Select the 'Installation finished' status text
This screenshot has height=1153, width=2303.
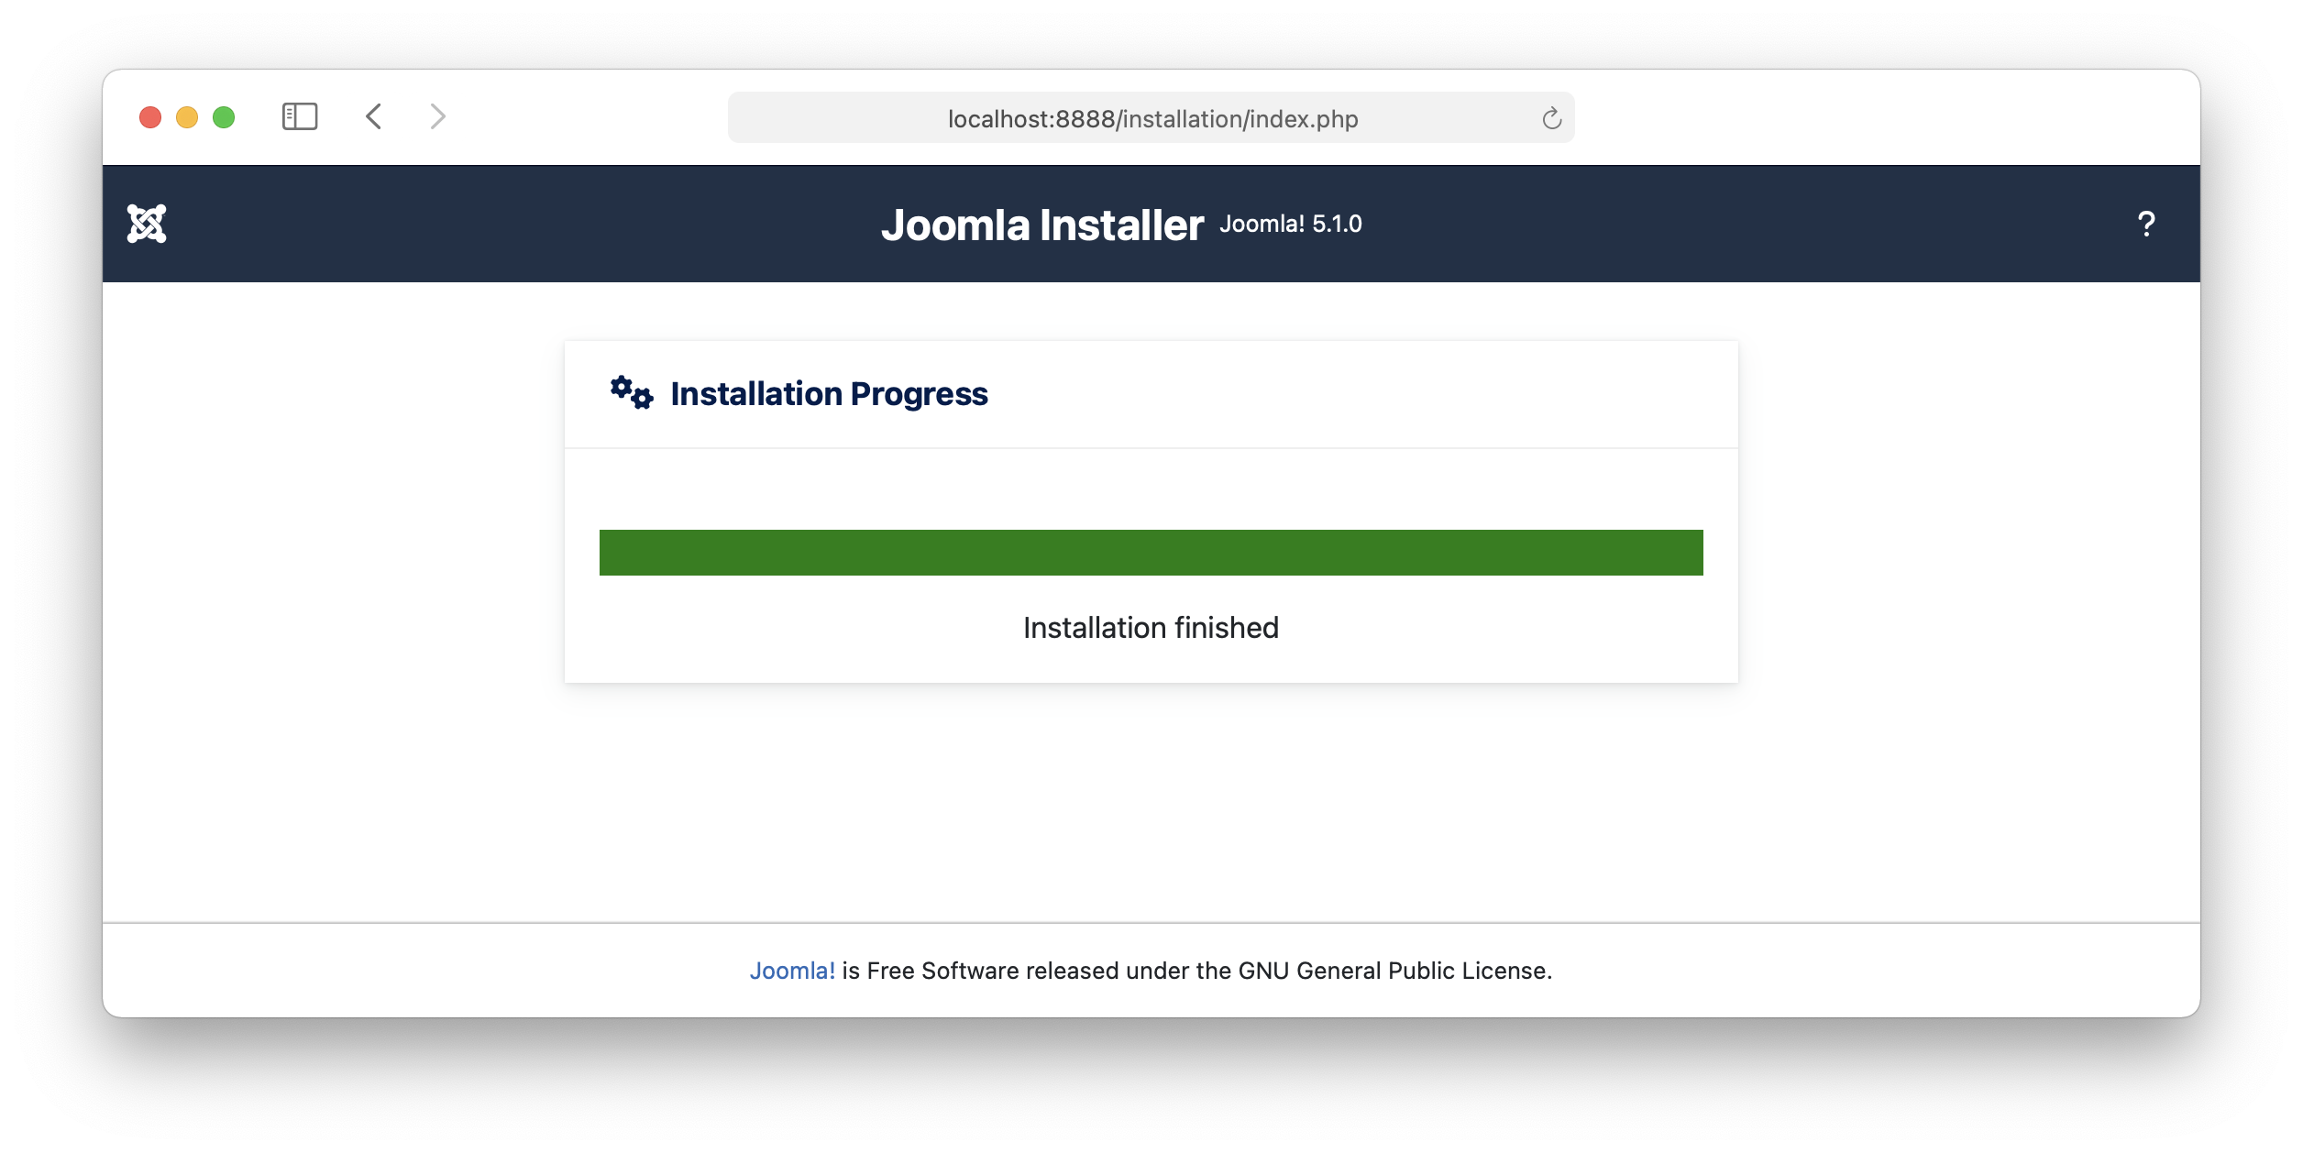(1151, 628)
